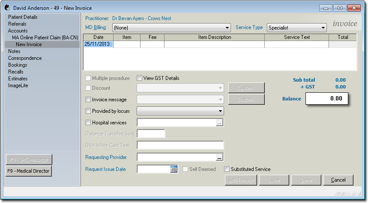Click the Hospital services browse ellipsis button
368x203 pixels.
pyautogui.click(x=219, y=123)
